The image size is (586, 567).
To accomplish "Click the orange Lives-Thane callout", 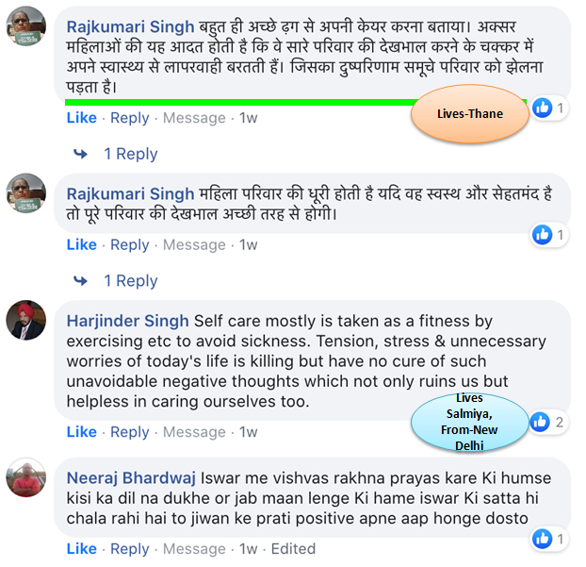I will [x=470, y=114].
